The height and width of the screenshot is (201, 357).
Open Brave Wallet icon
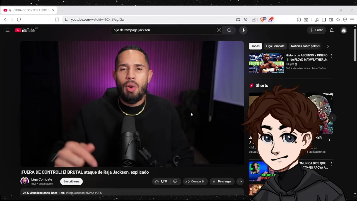pyautogui.click(x=331, y=20)
